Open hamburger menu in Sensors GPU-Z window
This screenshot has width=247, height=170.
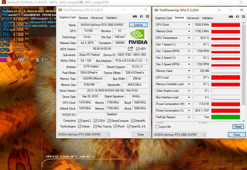243,16
